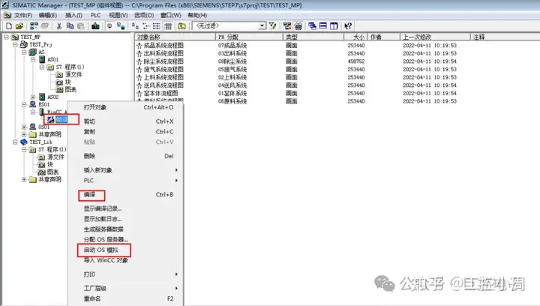
Task: Choose 生成服务器数据 in the context menu
Action: click(126, 229)
